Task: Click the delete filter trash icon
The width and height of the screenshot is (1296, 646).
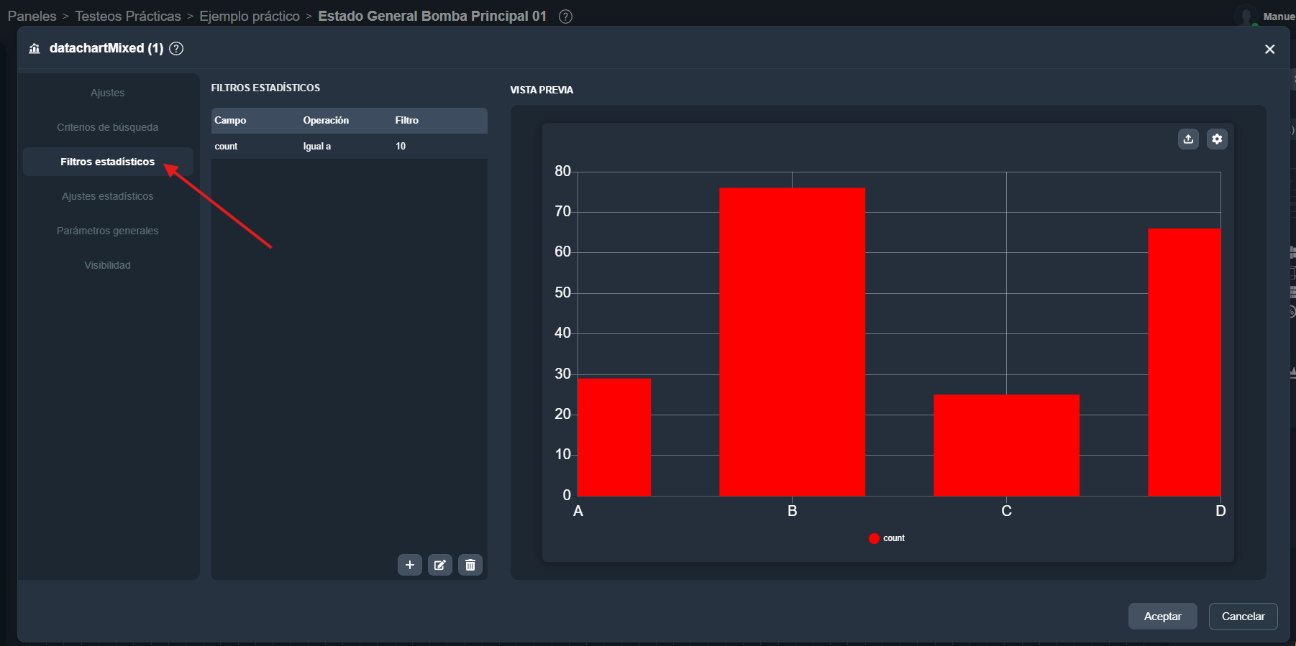Action: point(470,565)
